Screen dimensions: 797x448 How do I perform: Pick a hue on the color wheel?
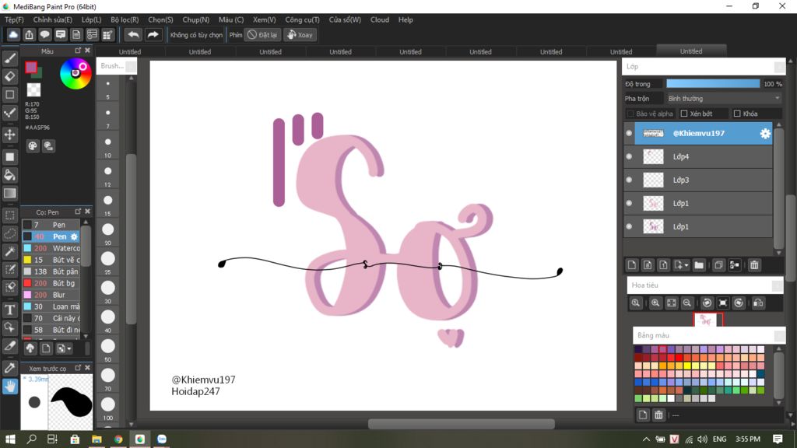tap(75, 74)
